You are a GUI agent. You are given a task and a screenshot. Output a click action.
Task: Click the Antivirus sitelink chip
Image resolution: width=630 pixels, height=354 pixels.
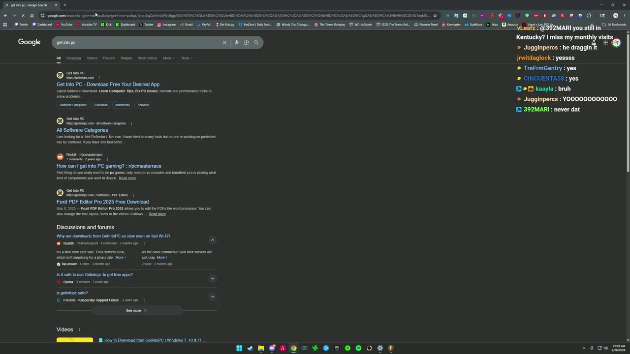pyautogui.click(x=143, y=105)
